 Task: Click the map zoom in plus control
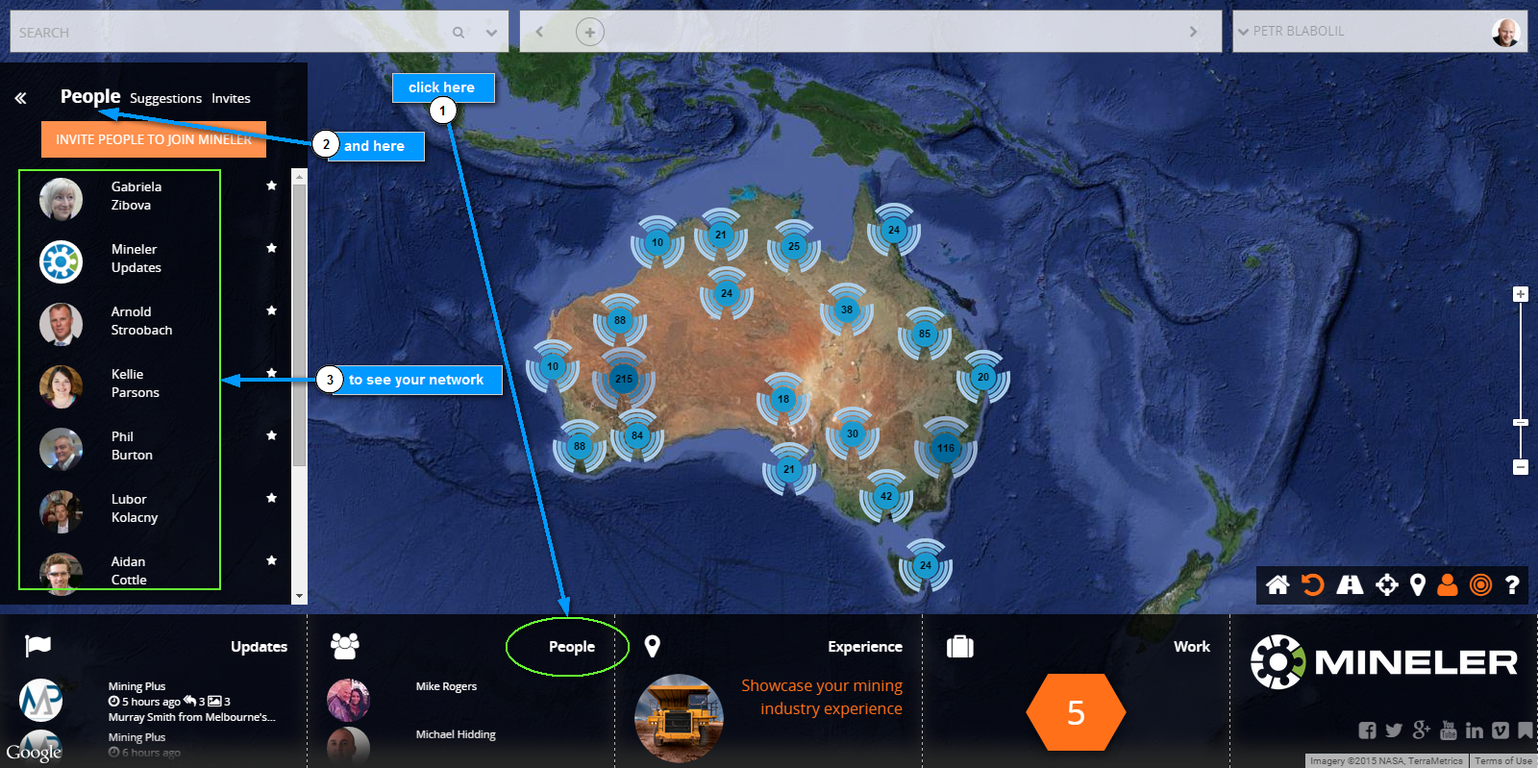point(1520,294)
